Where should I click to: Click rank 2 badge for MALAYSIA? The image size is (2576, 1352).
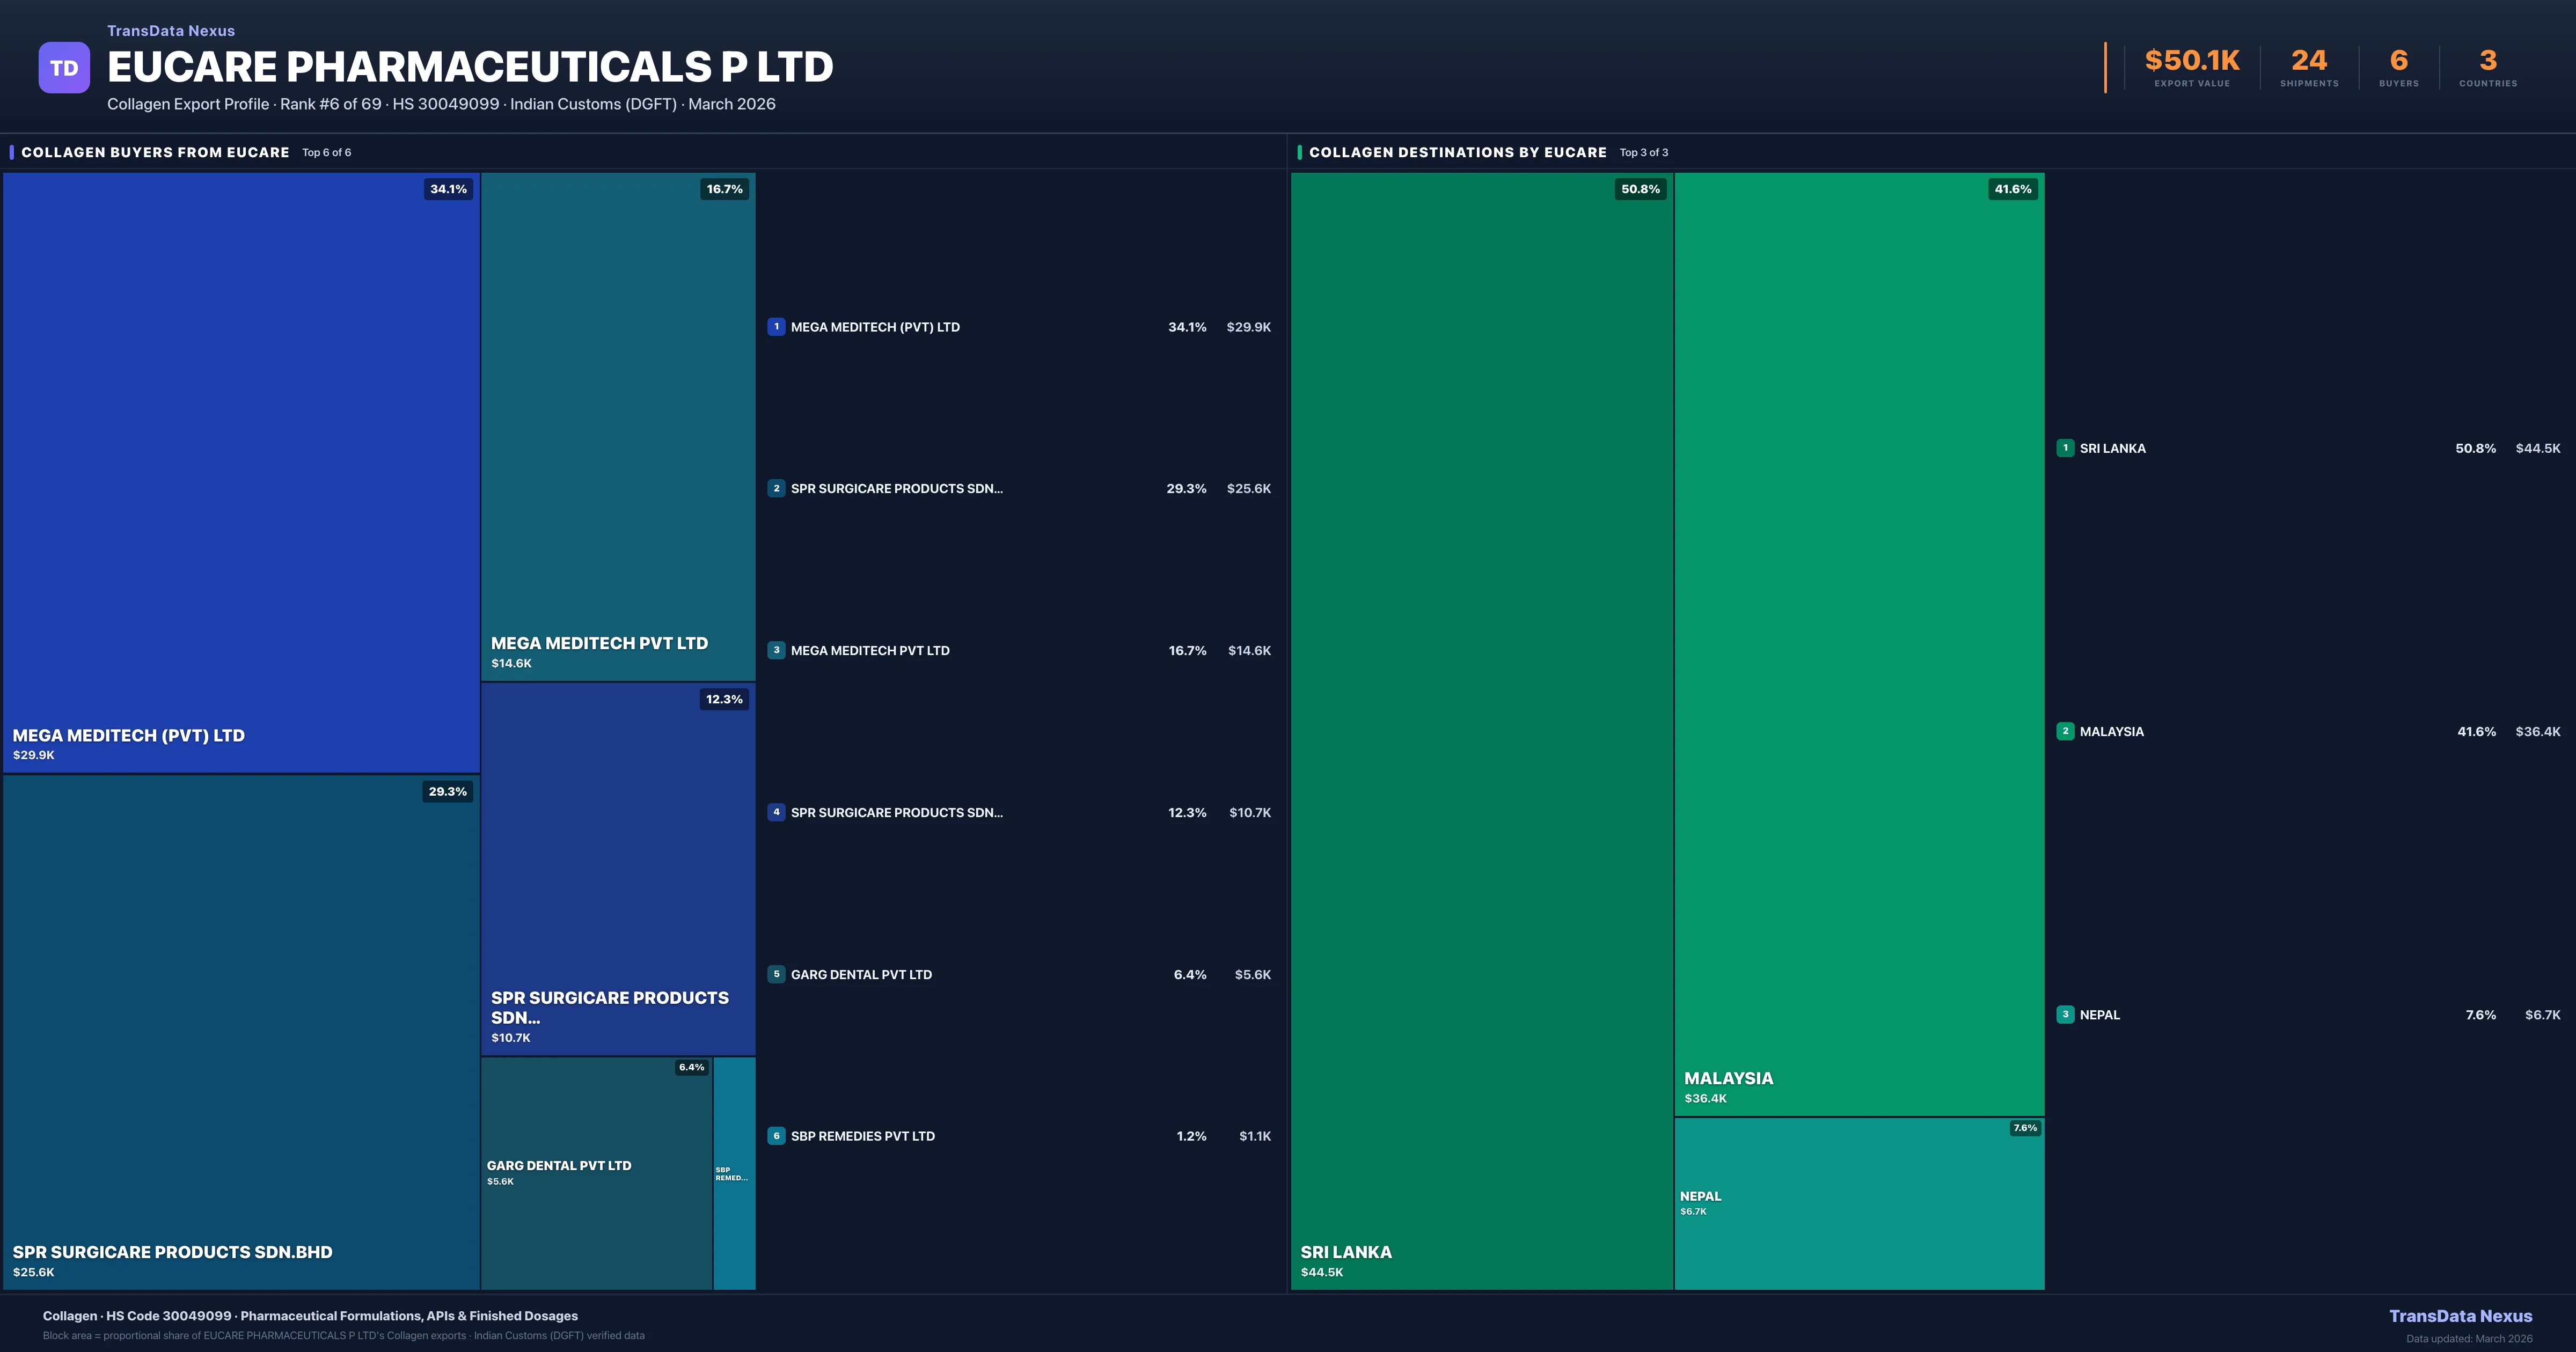coord(2065,731)
